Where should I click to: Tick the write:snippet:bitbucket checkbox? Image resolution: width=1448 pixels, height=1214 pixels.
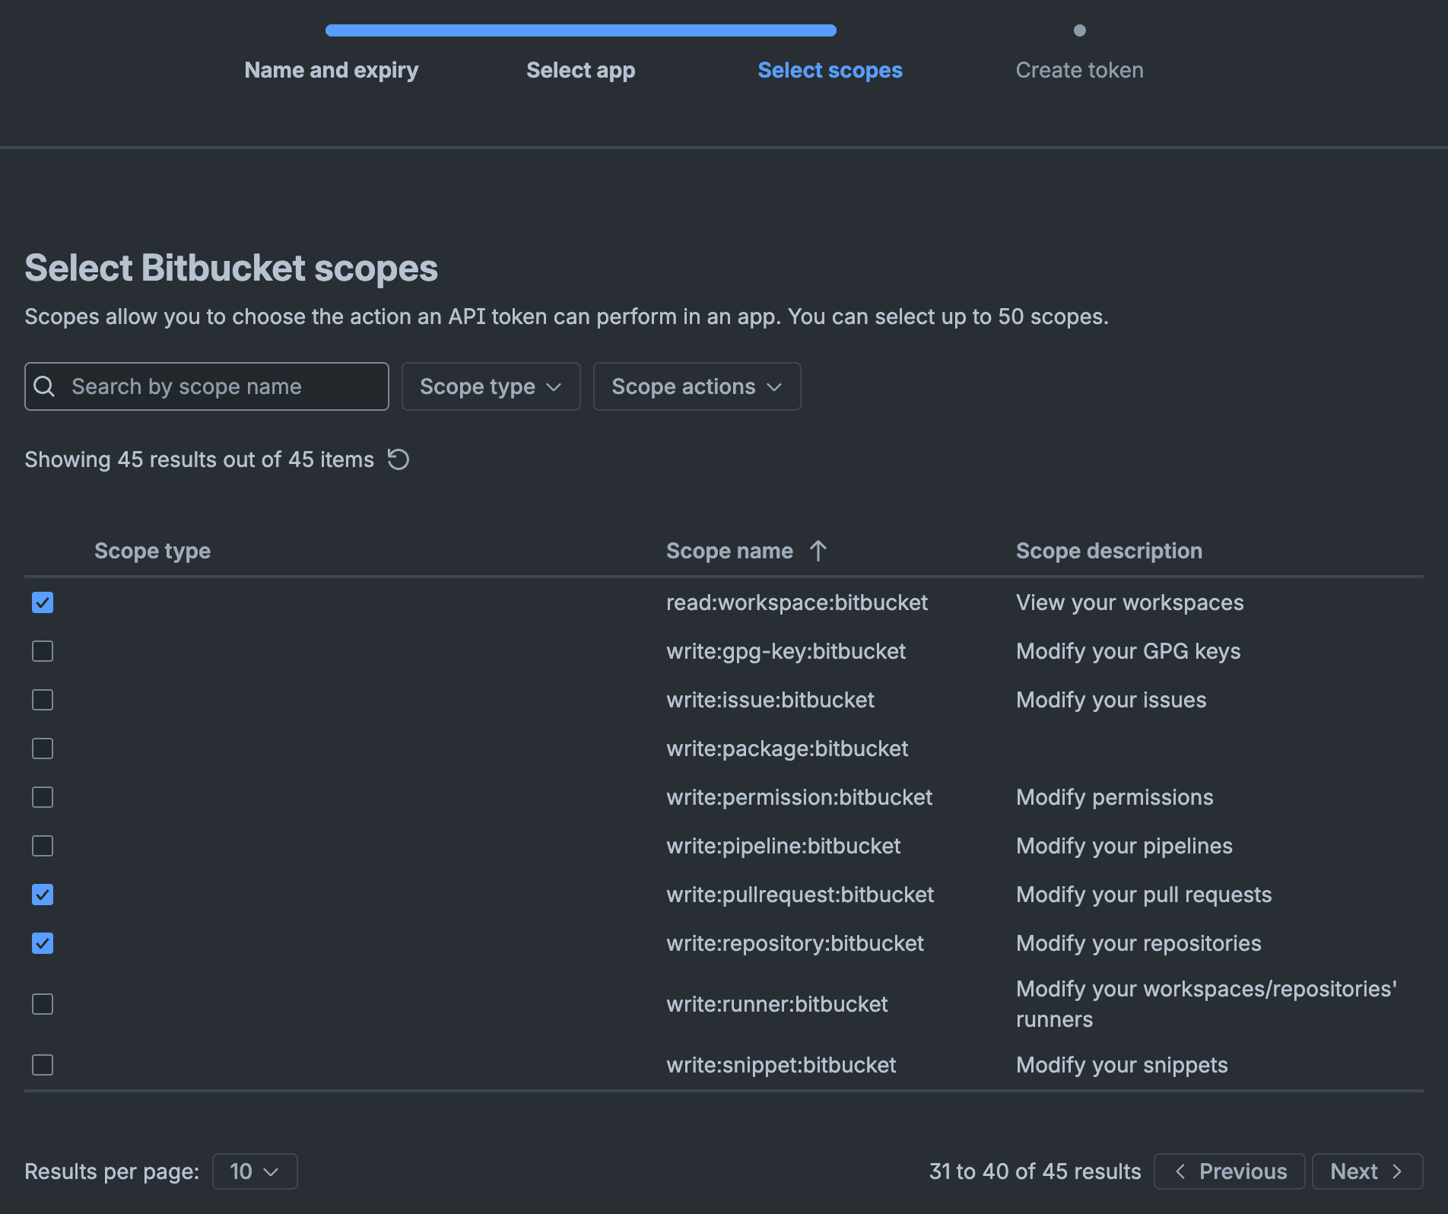[43, 1065]
